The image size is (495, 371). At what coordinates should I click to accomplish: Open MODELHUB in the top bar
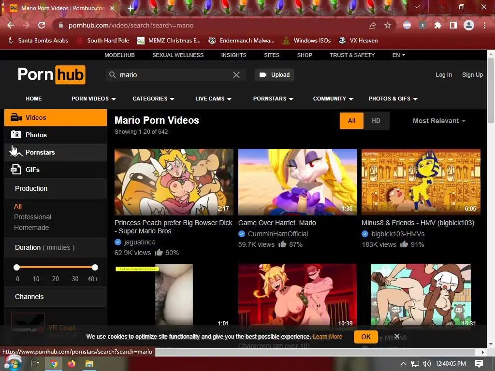[120, 55]
